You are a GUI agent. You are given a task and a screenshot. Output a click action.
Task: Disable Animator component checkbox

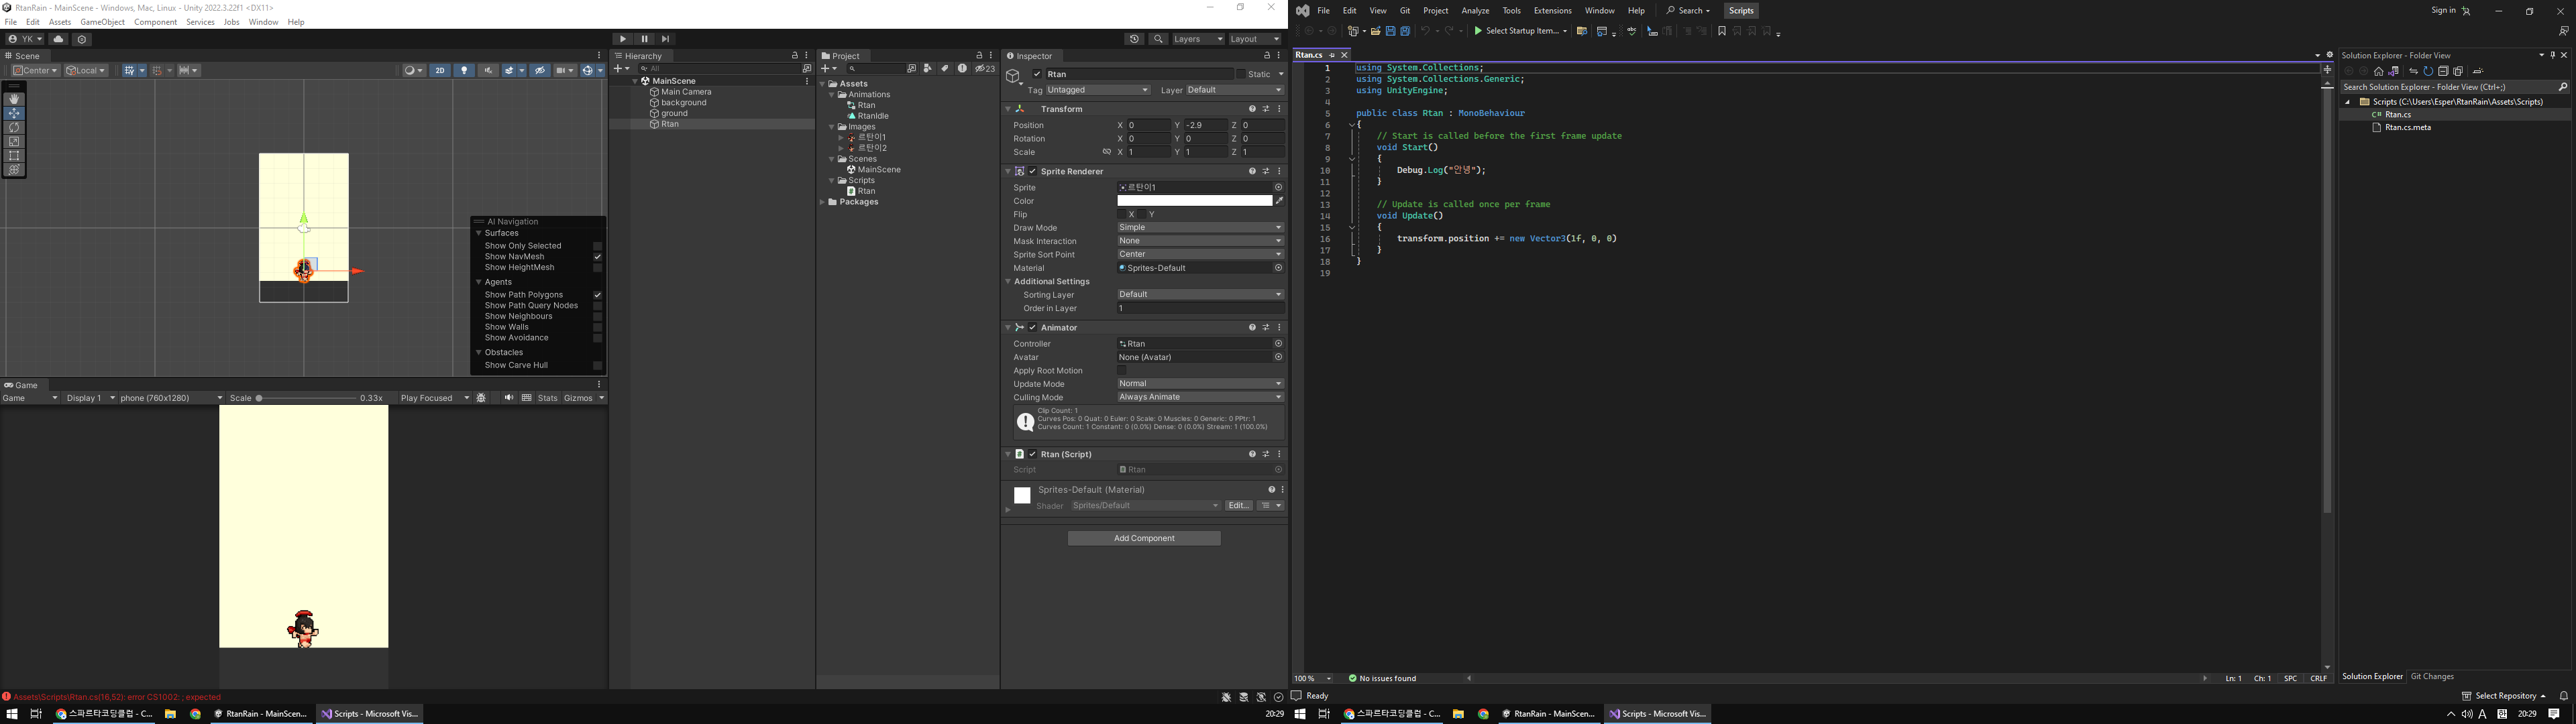[1033, 328]
